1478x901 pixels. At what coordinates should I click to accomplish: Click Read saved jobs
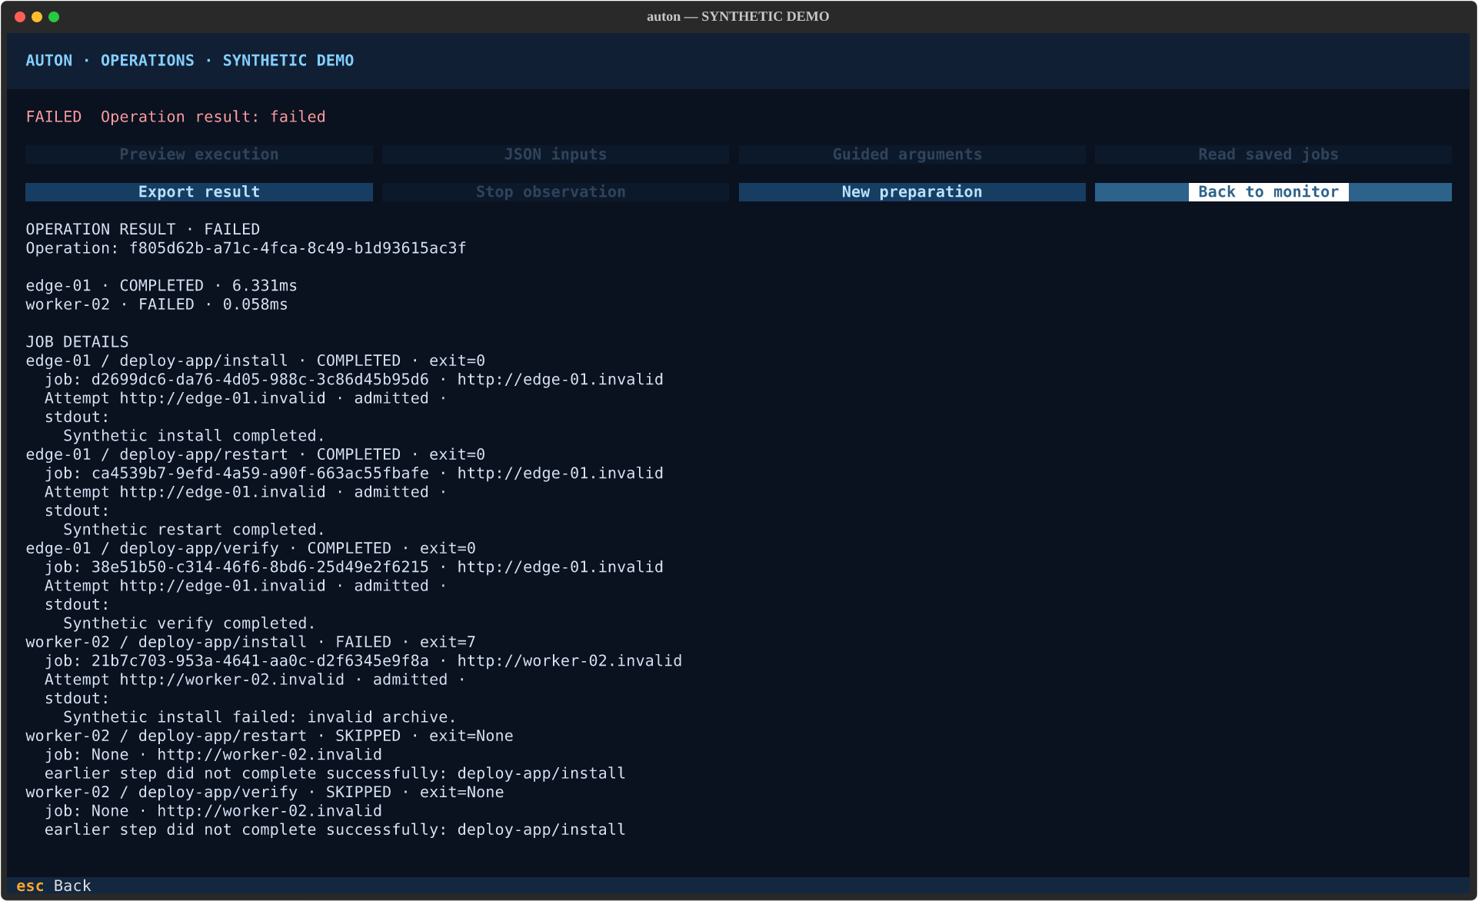(x=1273, y=155)
